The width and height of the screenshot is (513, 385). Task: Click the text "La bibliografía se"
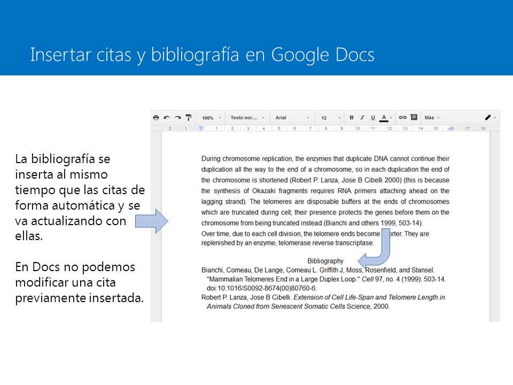tap(63, 159)
